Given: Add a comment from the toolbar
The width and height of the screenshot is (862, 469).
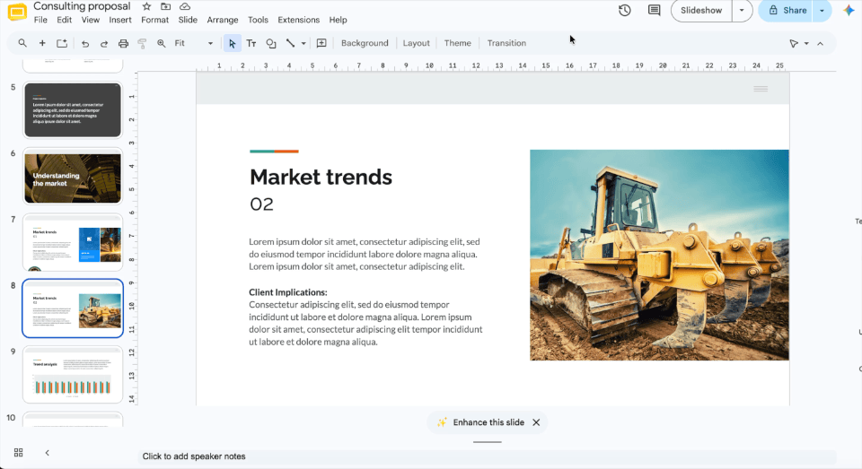Looking at the screenshot, I should (x=321, y=43).
